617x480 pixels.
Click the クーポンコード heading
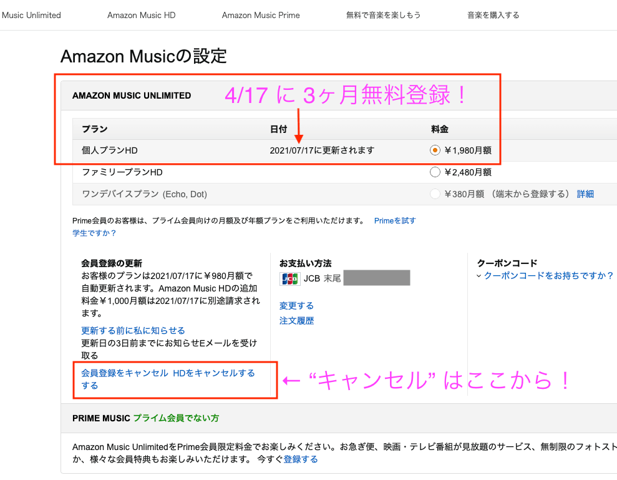click(x=507, y=263)
